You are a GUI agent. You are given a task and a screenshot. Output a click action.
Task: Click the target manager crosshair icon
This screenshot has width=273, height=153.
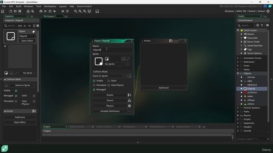(x=268, y=11)
